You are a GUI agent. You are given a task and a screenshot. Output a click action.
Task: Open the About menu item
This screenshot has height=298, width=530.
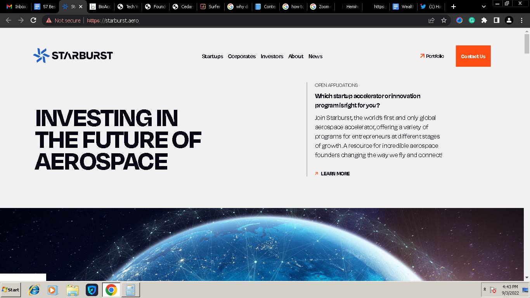coord(296,56)
